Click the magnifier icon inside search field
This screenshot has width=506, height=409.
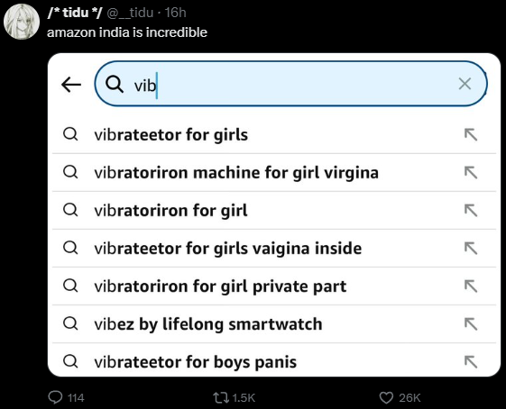[x=115, y=84]
